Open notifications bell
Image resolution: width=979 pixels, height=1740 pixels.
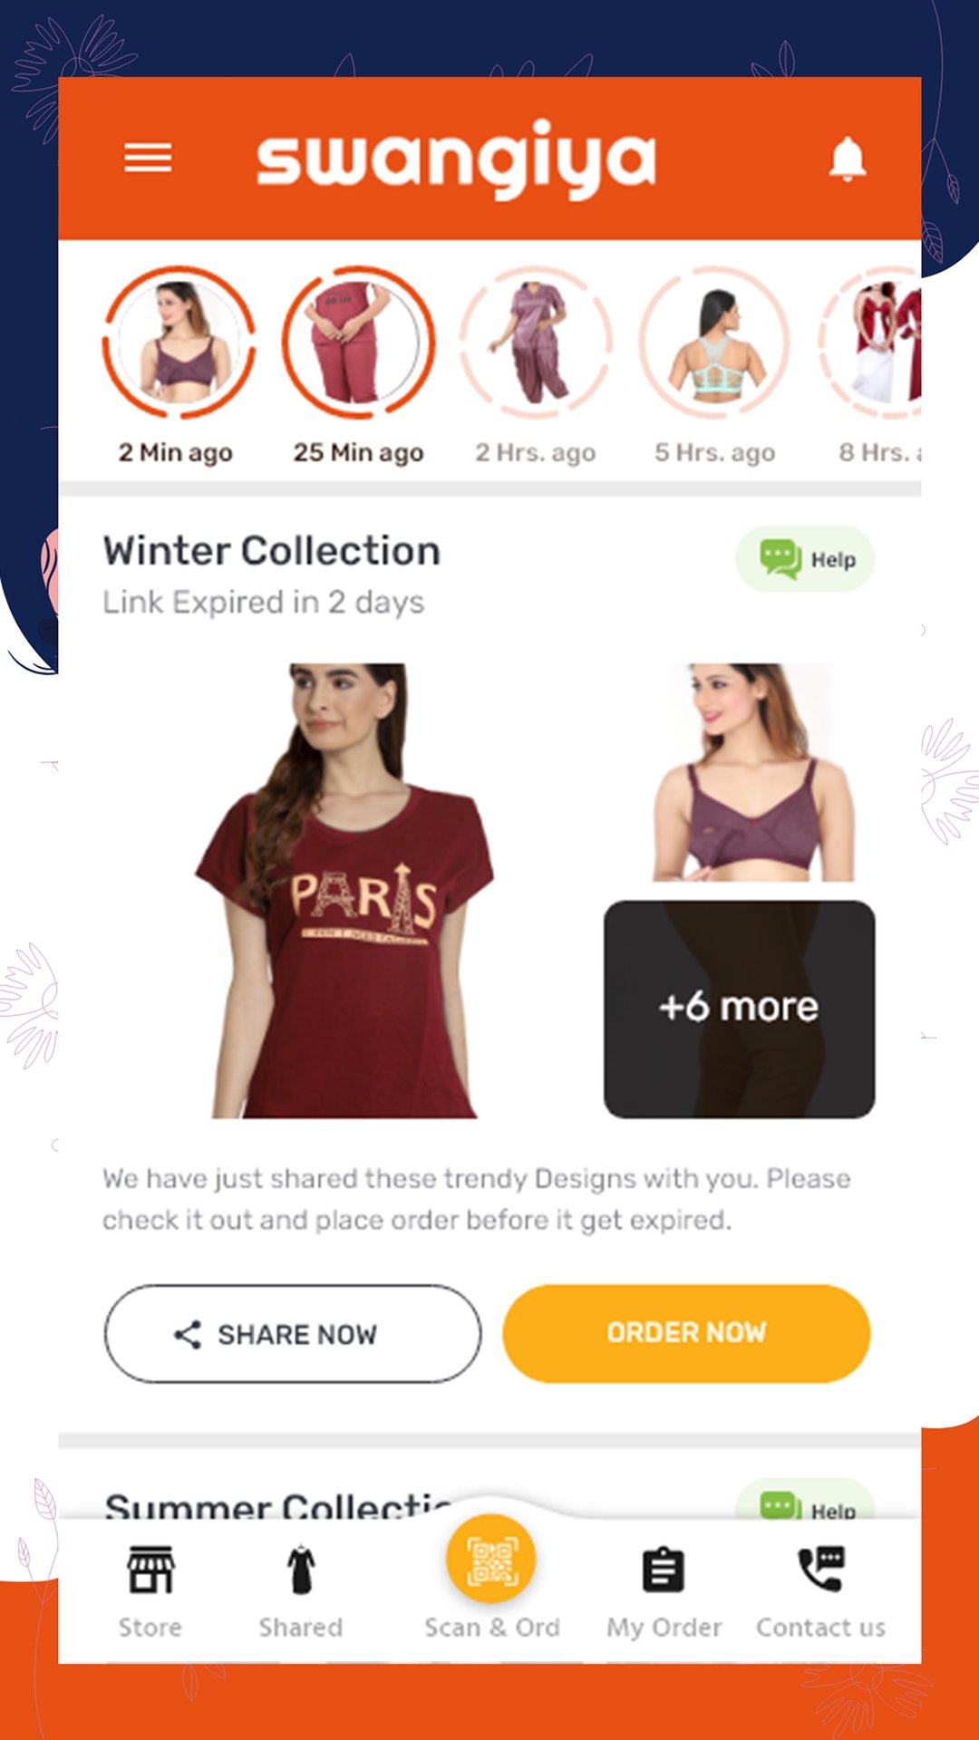[x=848, y=159]
